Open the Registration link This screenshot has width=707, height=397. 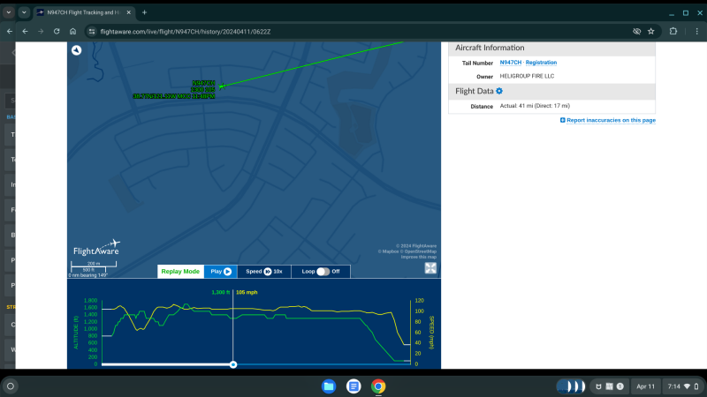pyautogui.click(x=541, y=63)
